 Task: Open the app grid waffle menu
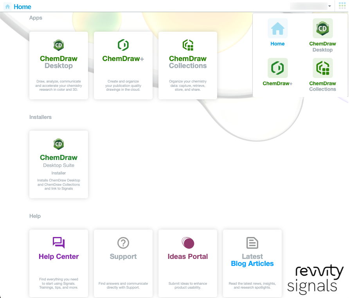point(342,5)
